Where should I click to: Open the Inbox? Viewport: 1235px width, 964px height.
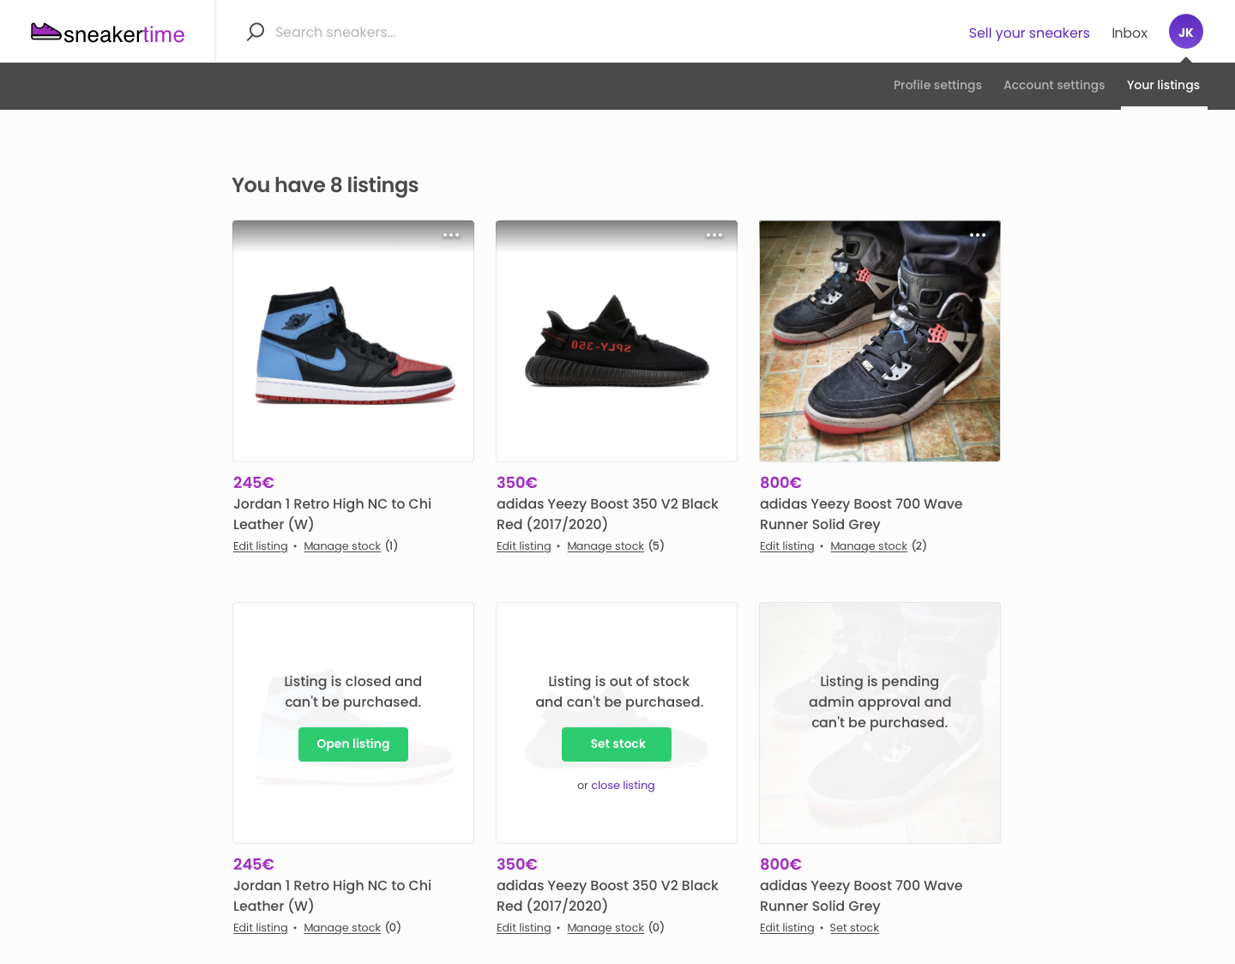[x=1130, y=33]
